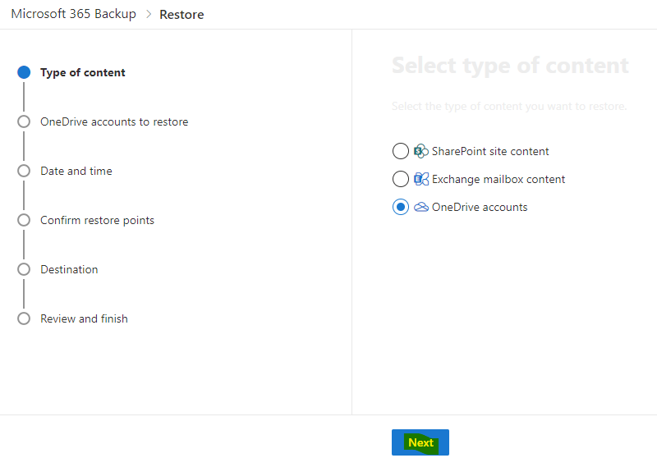Click the OneDrive cloud icon
Viewport: 657px width, 458px height.
tap(421, 207)
